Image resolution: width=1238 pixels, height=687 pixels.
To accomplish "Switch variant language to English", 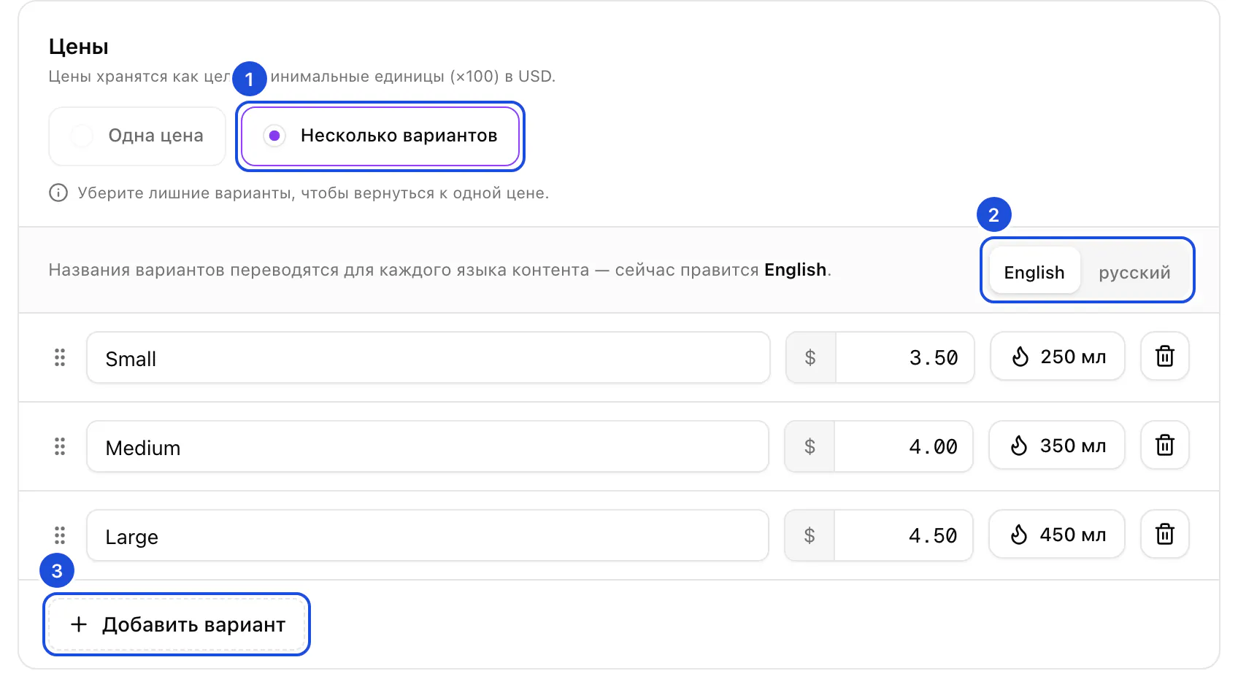I will 1034,272.
